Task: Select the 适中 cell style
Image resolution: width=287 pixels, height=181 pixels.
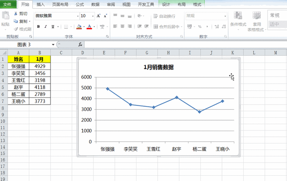Action: pos(277,24)
